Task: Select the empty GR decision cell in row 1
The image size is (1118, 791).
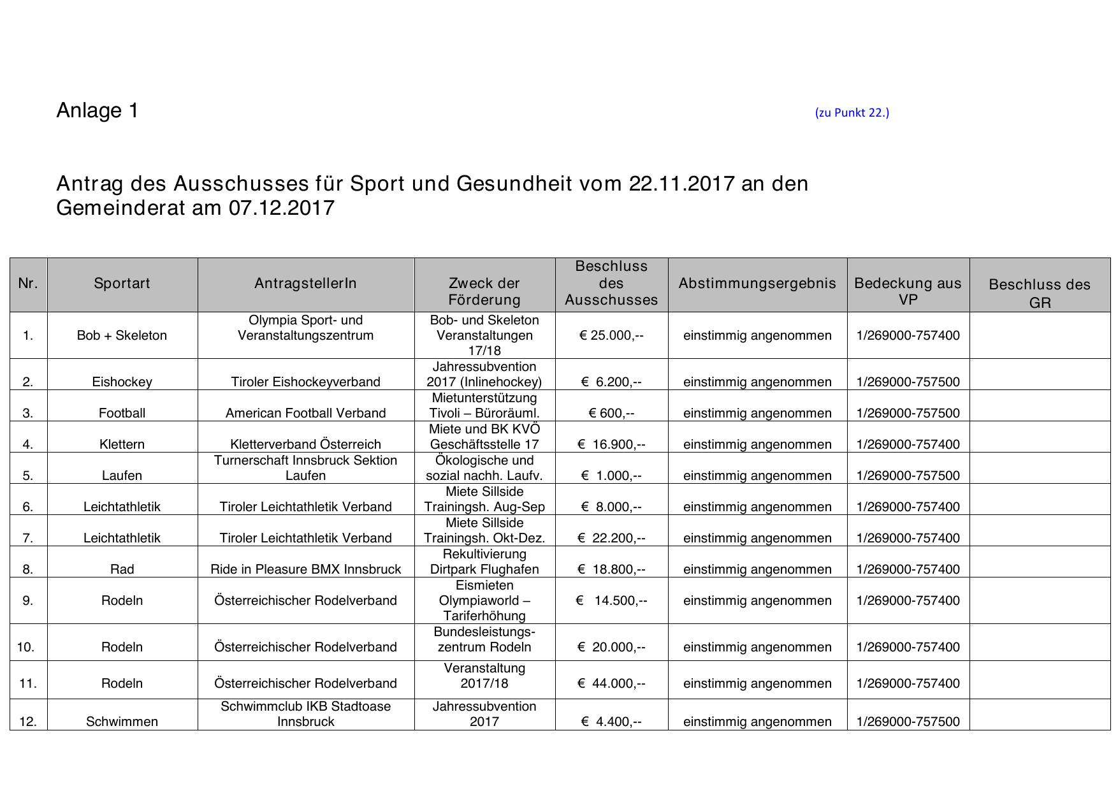Action: point(1039,335)
